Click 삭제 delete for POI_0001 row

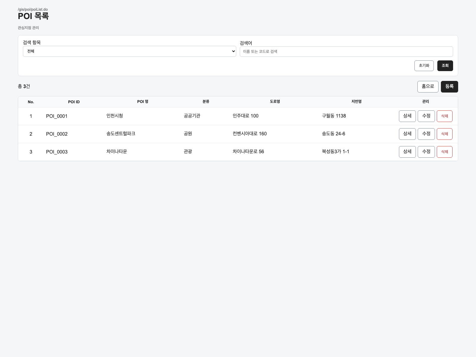444,116
